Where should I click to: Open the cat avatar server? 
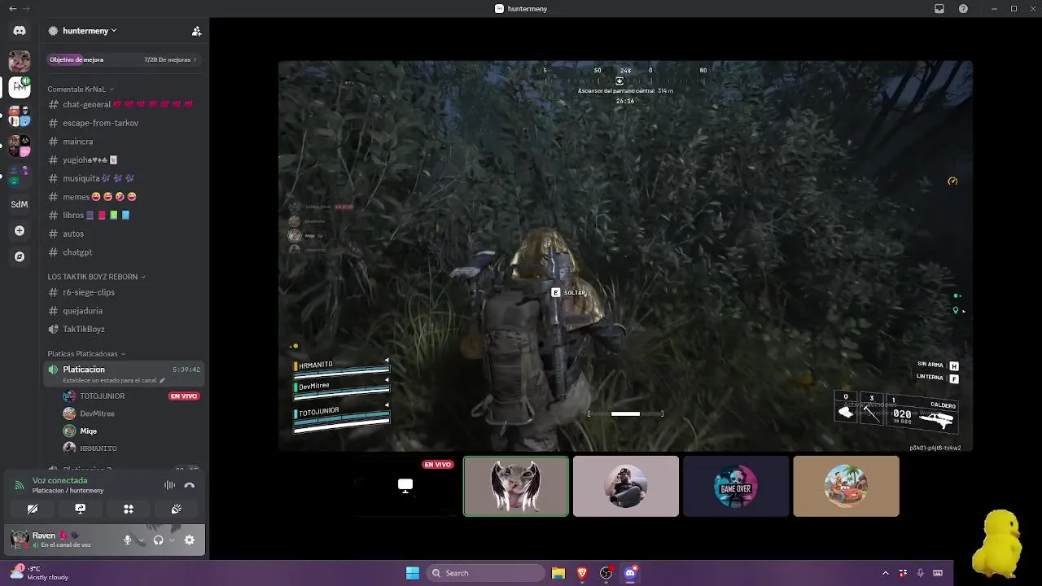pos(20,60)
